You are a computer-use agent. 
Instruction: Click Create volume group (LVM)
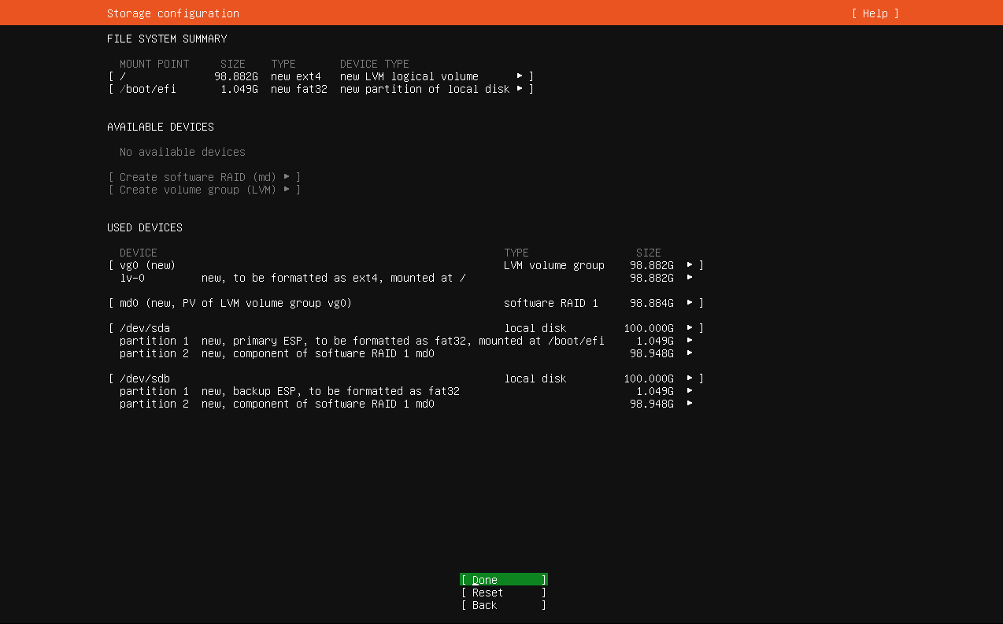point(205,190)
